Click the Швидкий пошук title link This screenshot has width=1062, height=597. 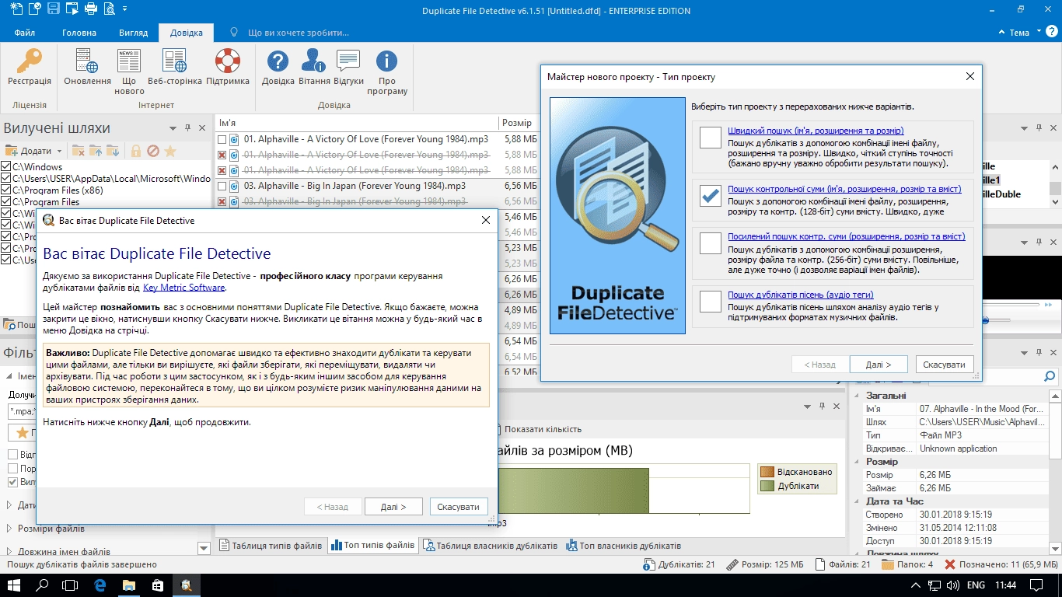point(816,131)
